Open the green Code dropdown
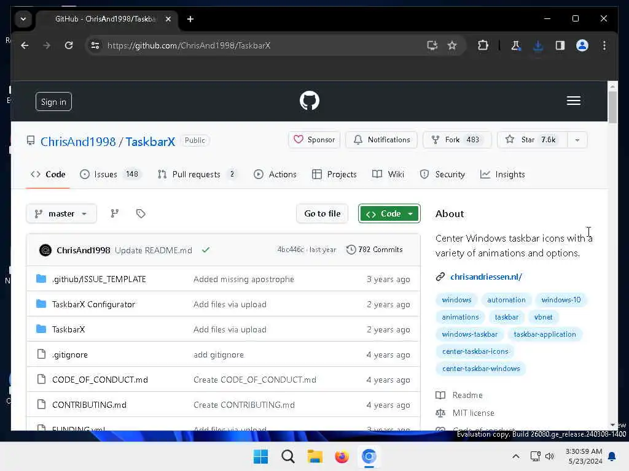 pos(389,213)
